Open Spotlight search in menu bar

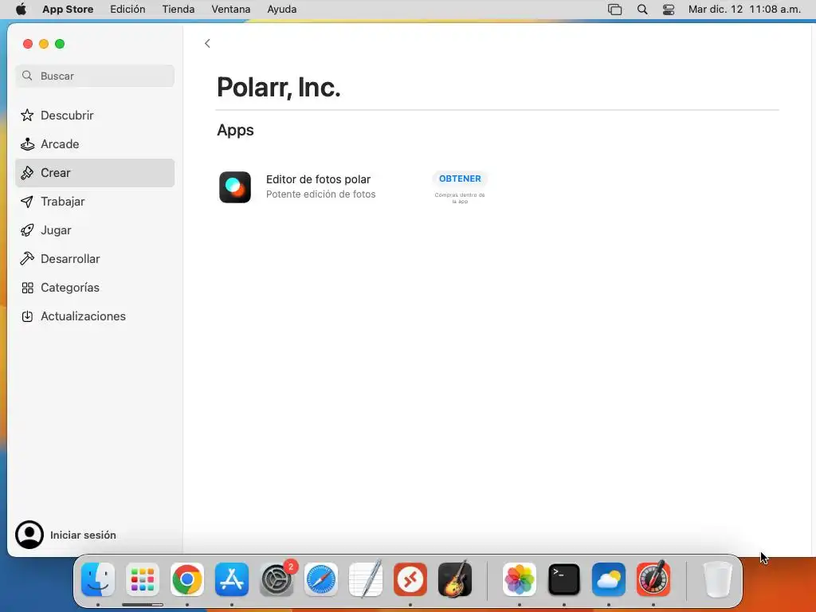(642, 10)
